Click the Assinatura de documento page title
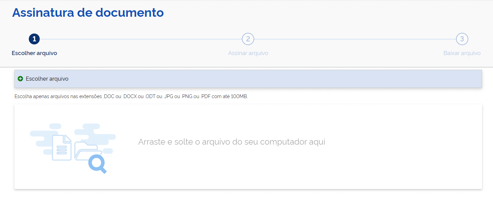The height and width of the screenshot is (201, 493). coord(88,12)
